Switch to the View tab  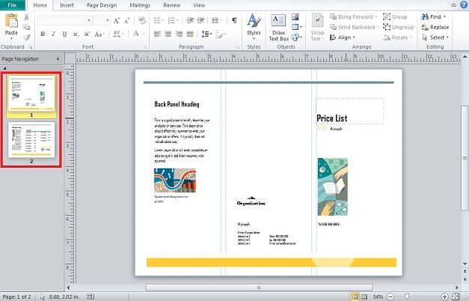199,5
